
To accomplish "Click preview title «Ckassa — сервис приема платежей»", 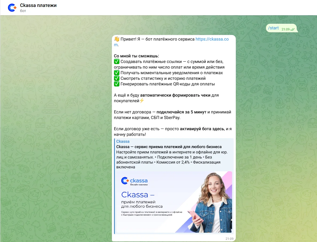I will (x=169, y=147).
